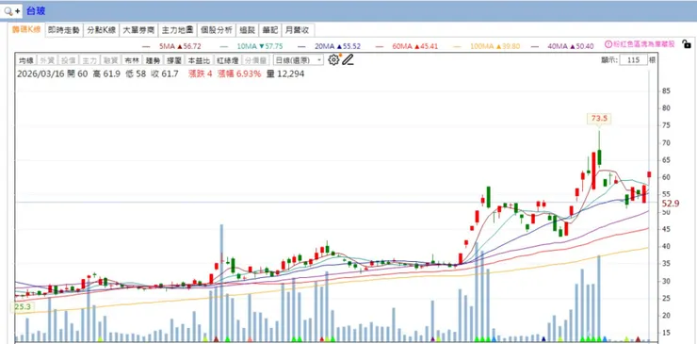Image resolution: width=697 pixels, height=344 pixels.
Task: Go to the 個股分析 tab
Action: click(216, 30)
